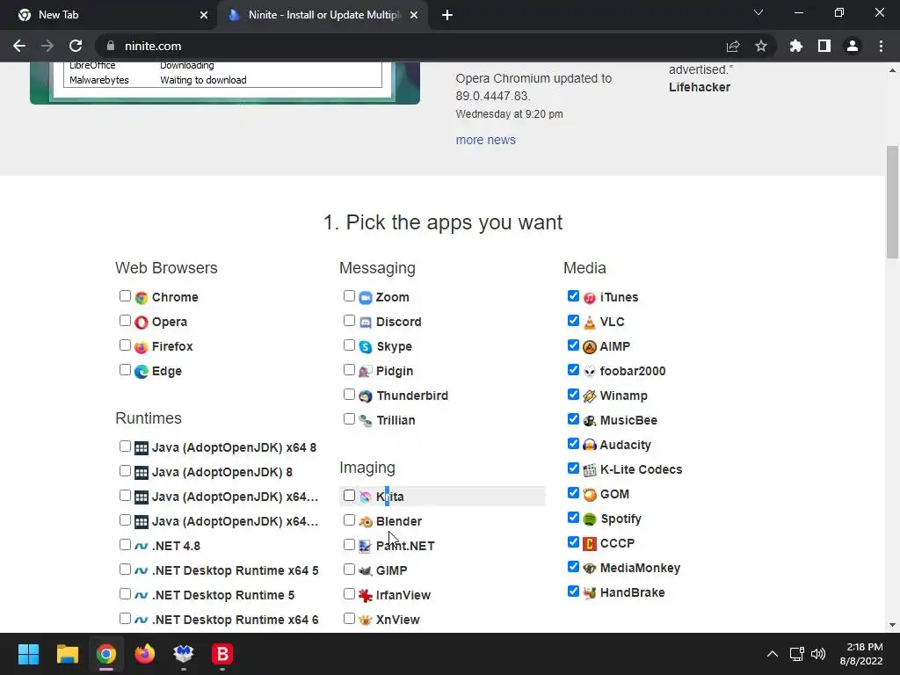
Task: Toggle the browser side panel icon
Action: tap(824, 46)
